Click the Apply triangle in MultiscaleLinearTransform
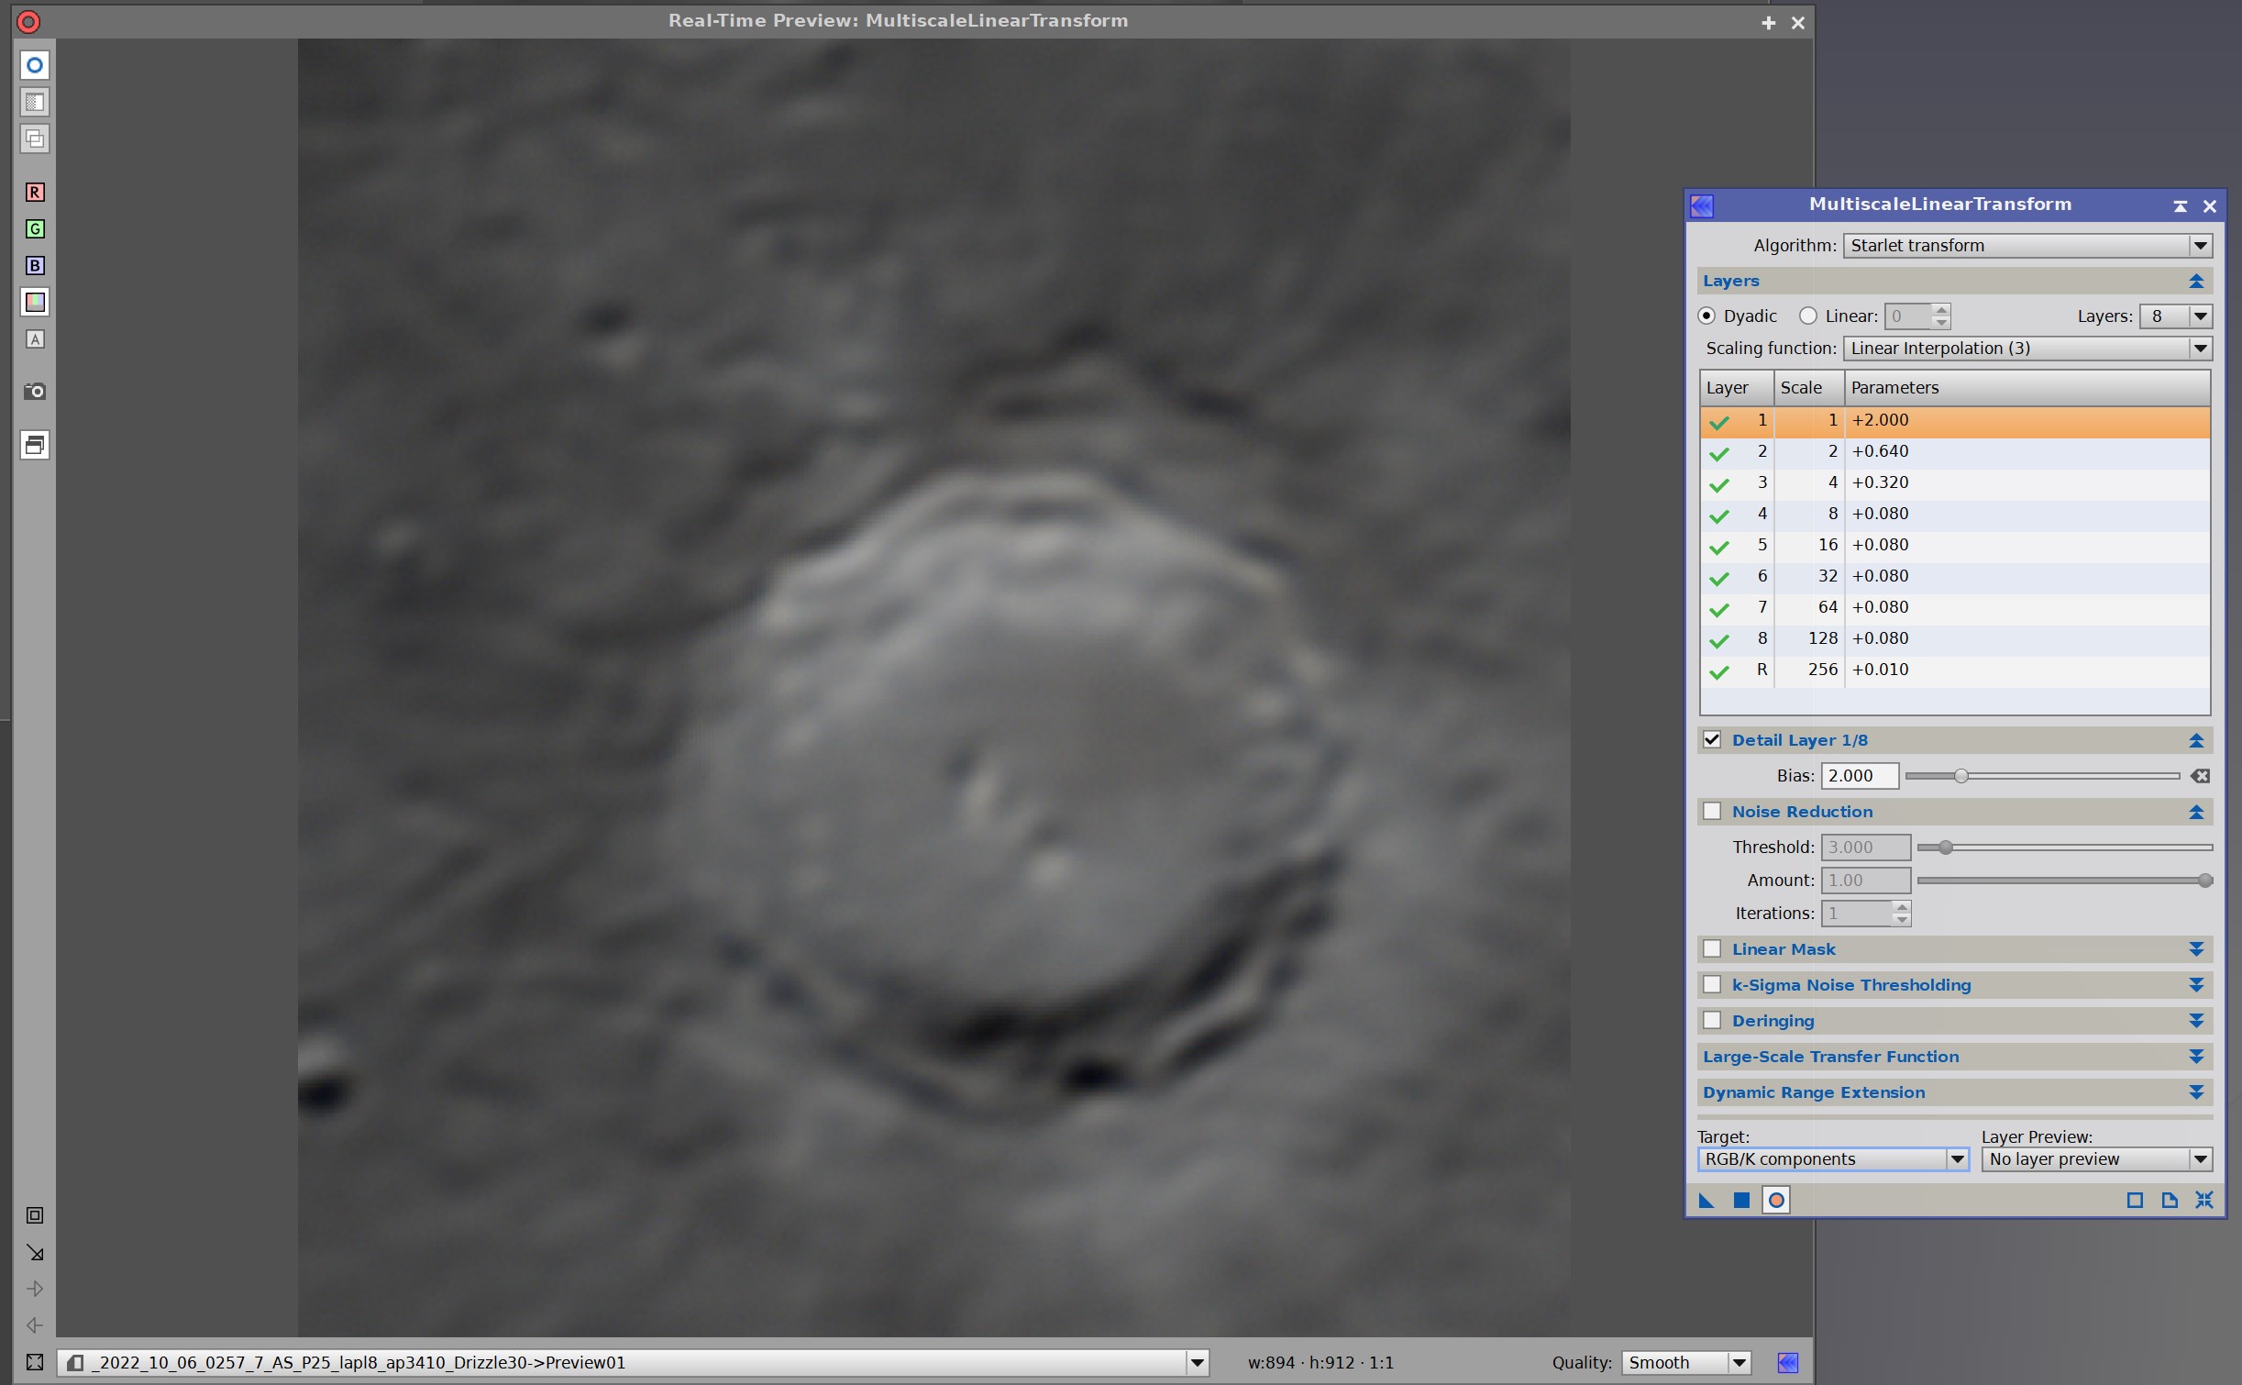This screenshot has width=2242, height=1385. pyautogui.click(x=1706, y=1201)
